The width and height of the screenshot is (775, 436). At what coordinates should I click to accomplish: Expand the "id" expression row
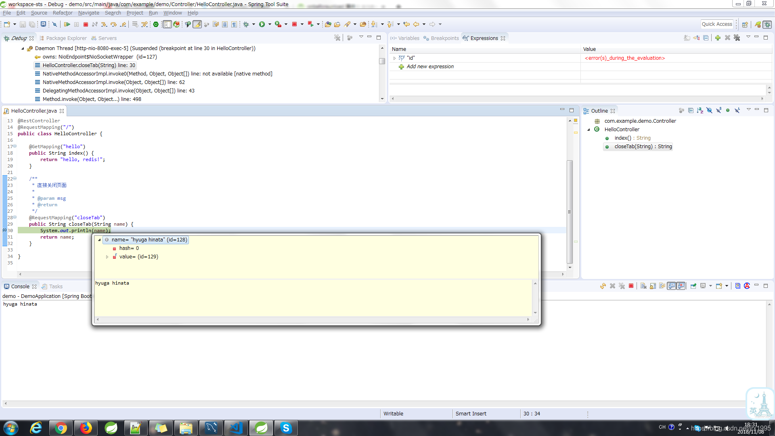[394, 58]
